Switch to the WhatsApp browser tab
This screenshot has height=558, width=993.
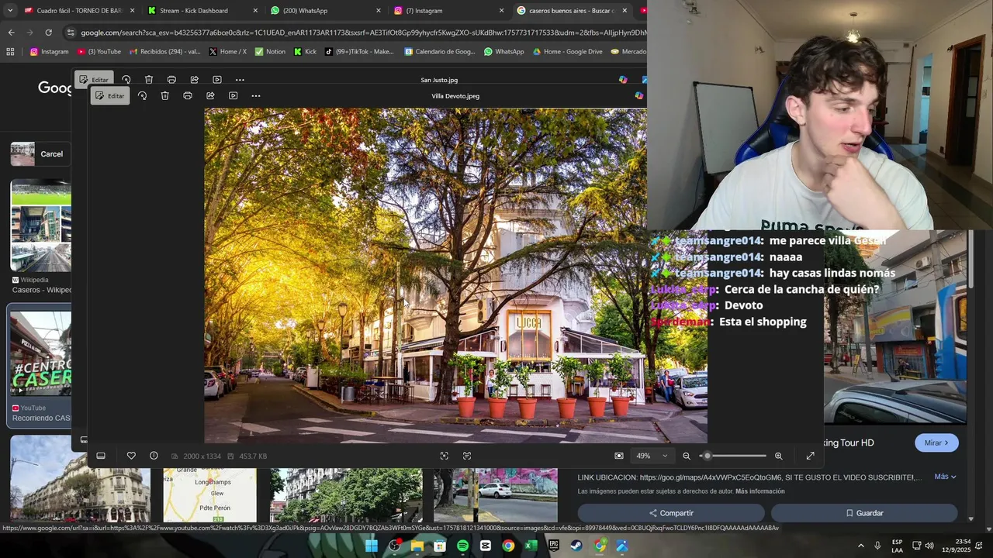click(x=325, y=11)
